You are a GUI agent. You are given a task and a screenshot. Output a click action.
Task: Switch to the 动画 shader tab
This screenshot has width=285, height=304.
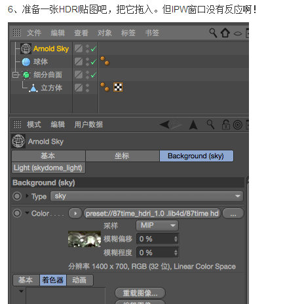[x=79, y=280]
